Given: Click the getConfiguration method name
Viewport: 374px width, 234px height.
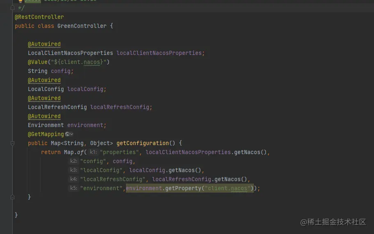Looking at the screenshot, I should (143, 143).
